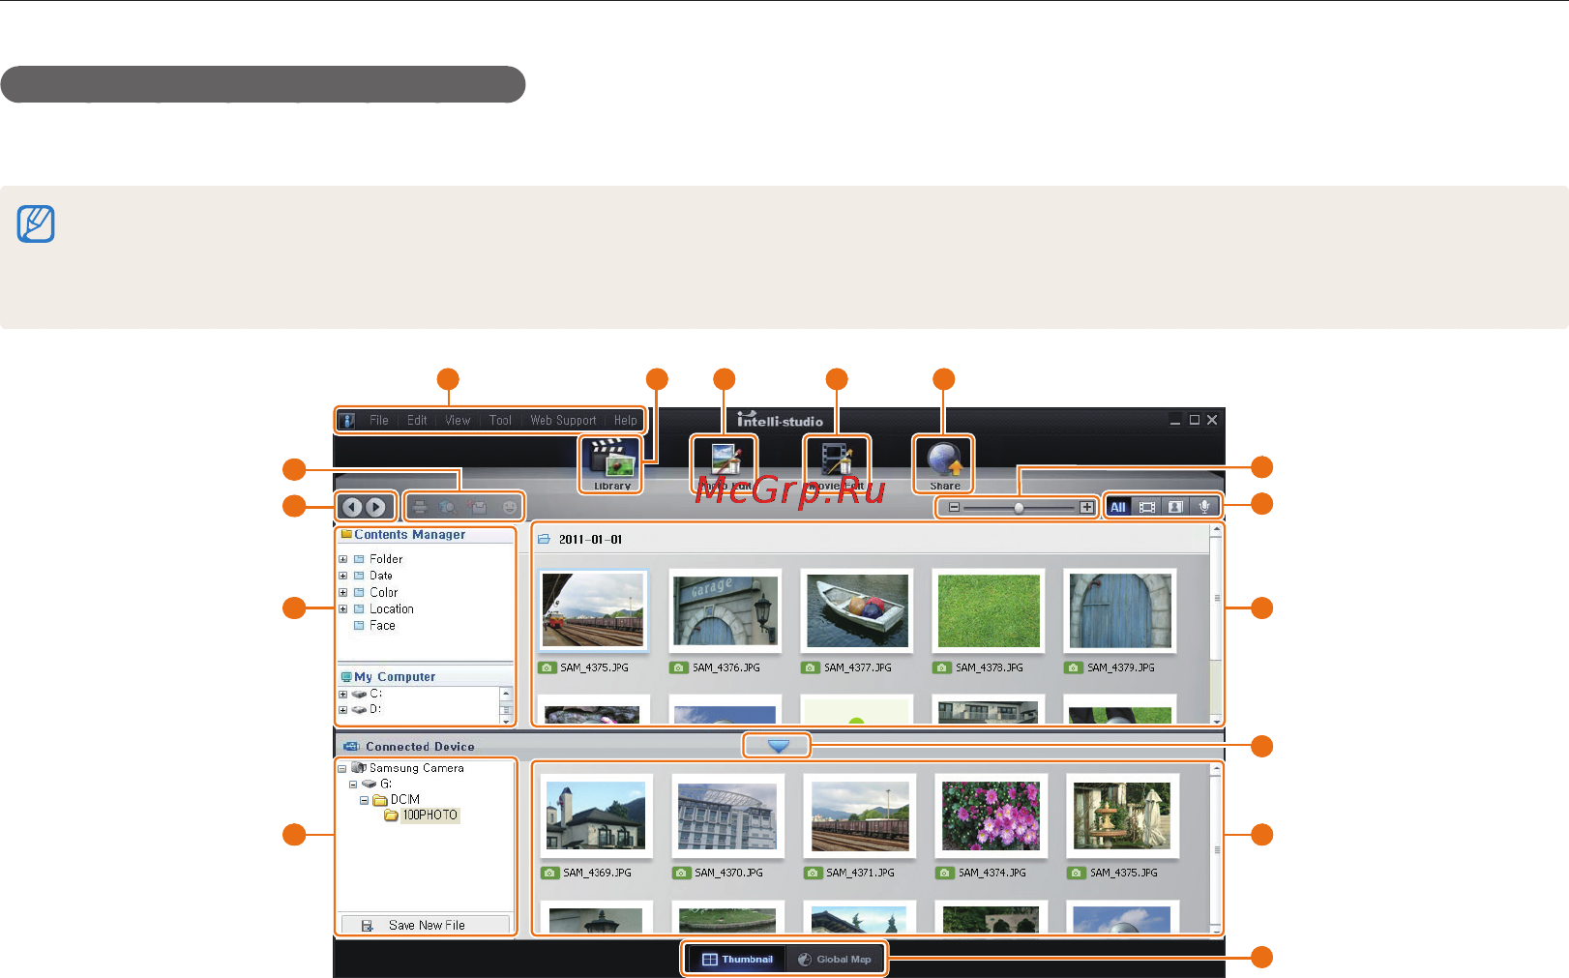
Task: Decrease thumbnail size with the minus icon
Action: click(x=954, y=507)
